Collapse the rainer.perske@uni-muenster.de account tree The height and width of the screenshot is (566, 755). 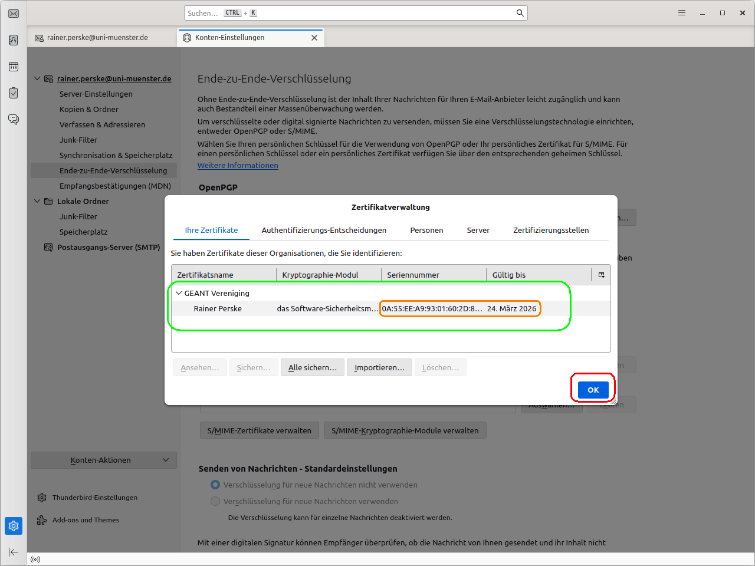click(x=37, y=78)
